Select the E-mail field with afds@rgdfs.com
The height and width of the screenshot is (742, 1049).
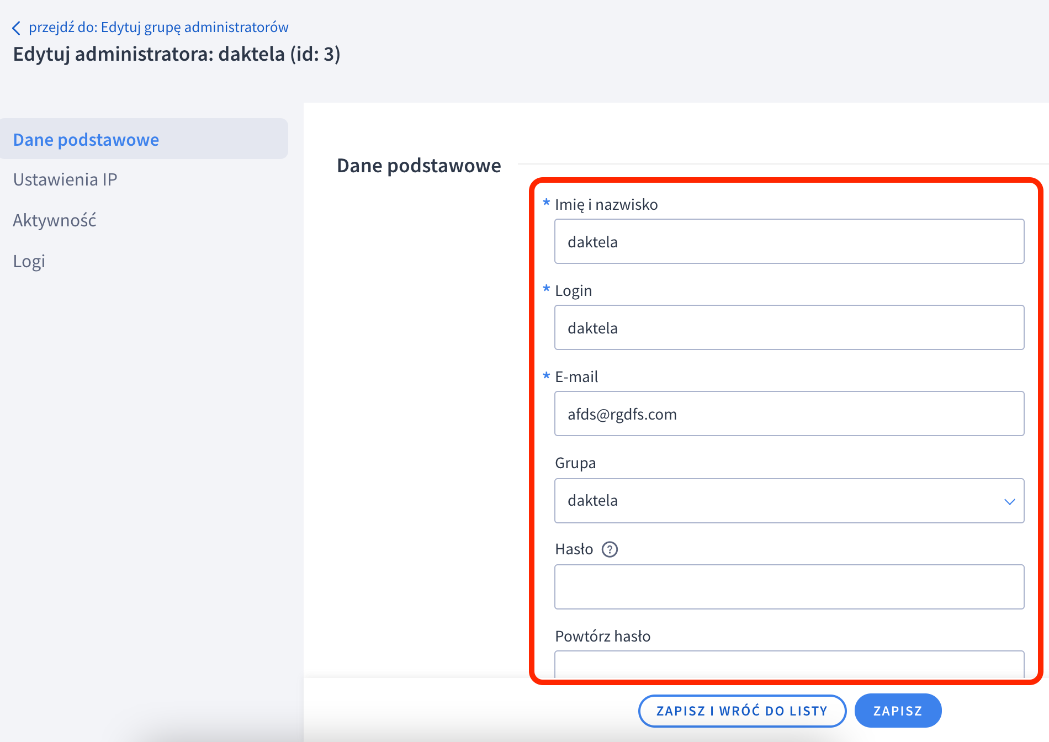789,414
